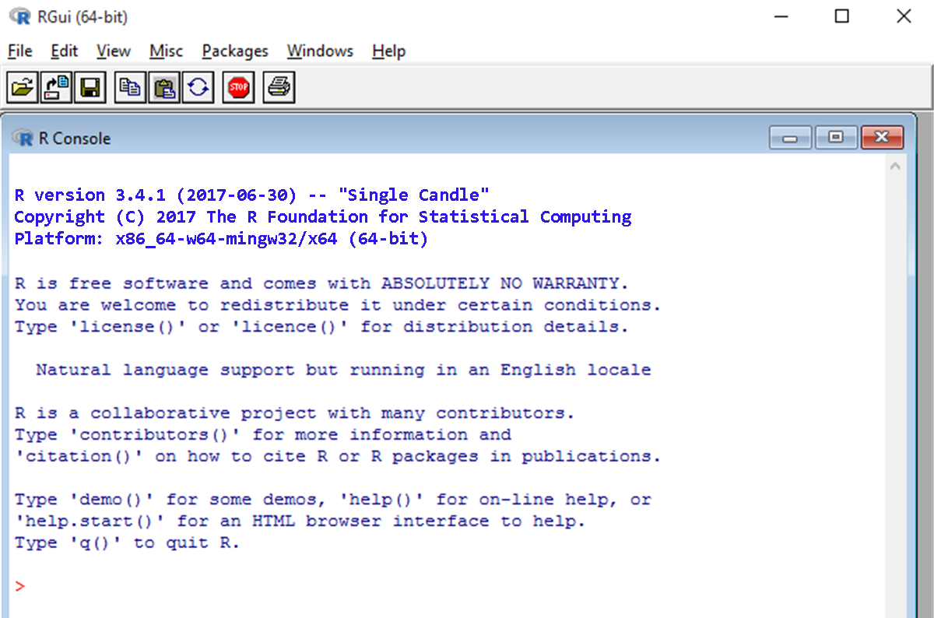934x618 pixels.
Task: Print console using the printer icon
Action: pyautogui.click(x=279, y=87)
